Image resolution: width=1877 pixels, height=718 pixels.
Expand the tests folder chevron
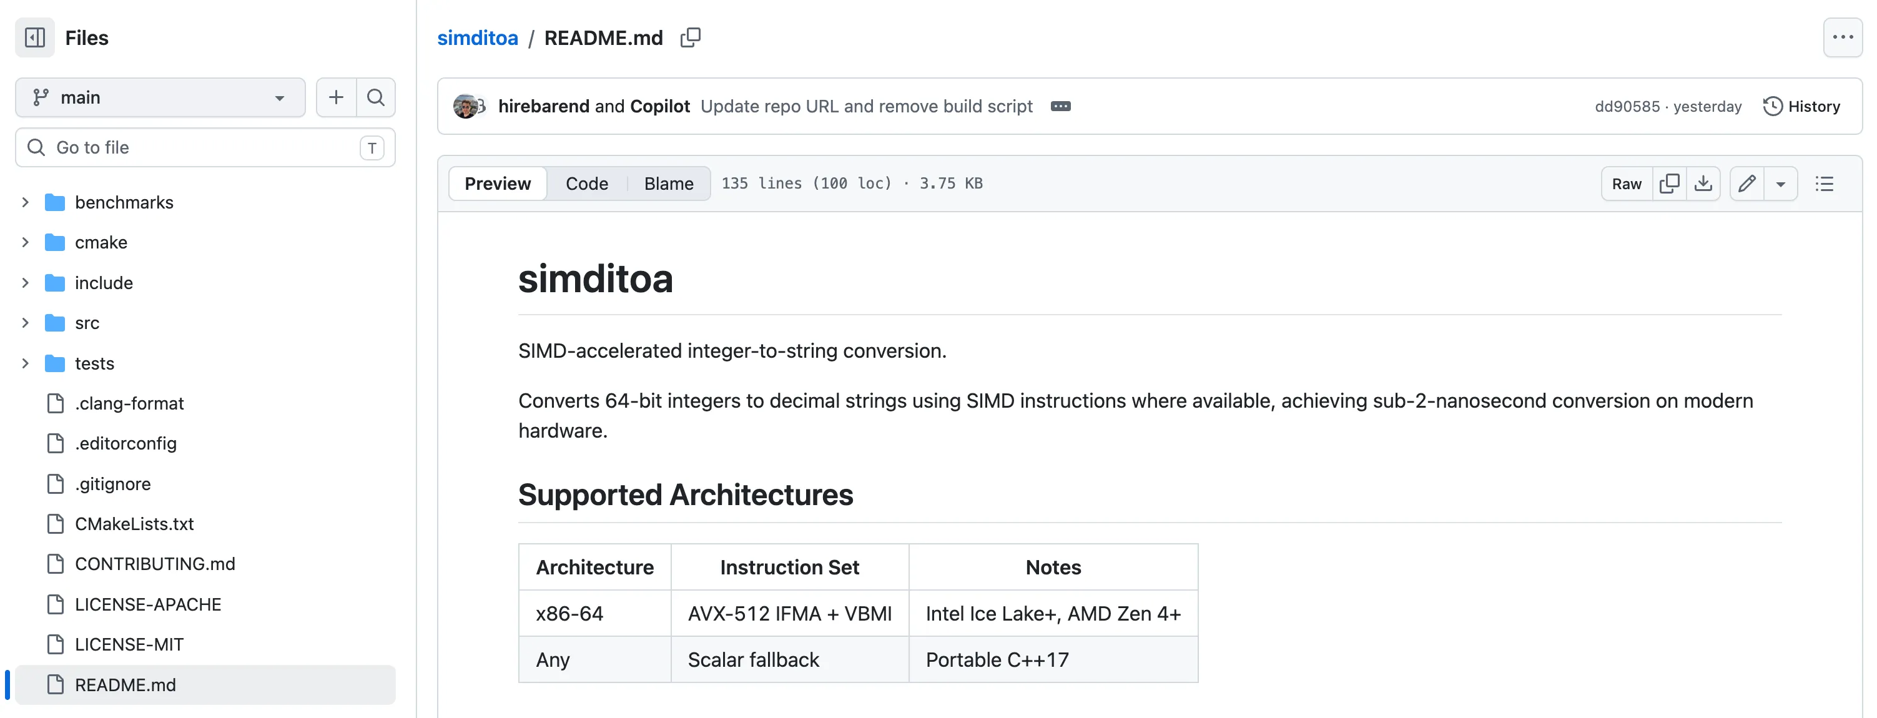(26, 363)
